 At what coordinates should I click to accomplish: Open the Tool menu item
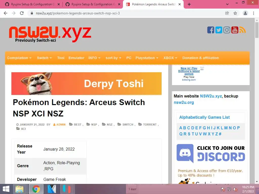click(x=61, y=58)
